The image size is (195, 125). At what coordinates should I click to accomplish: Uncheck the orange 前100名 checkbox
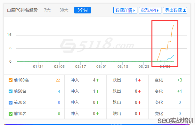11,80
